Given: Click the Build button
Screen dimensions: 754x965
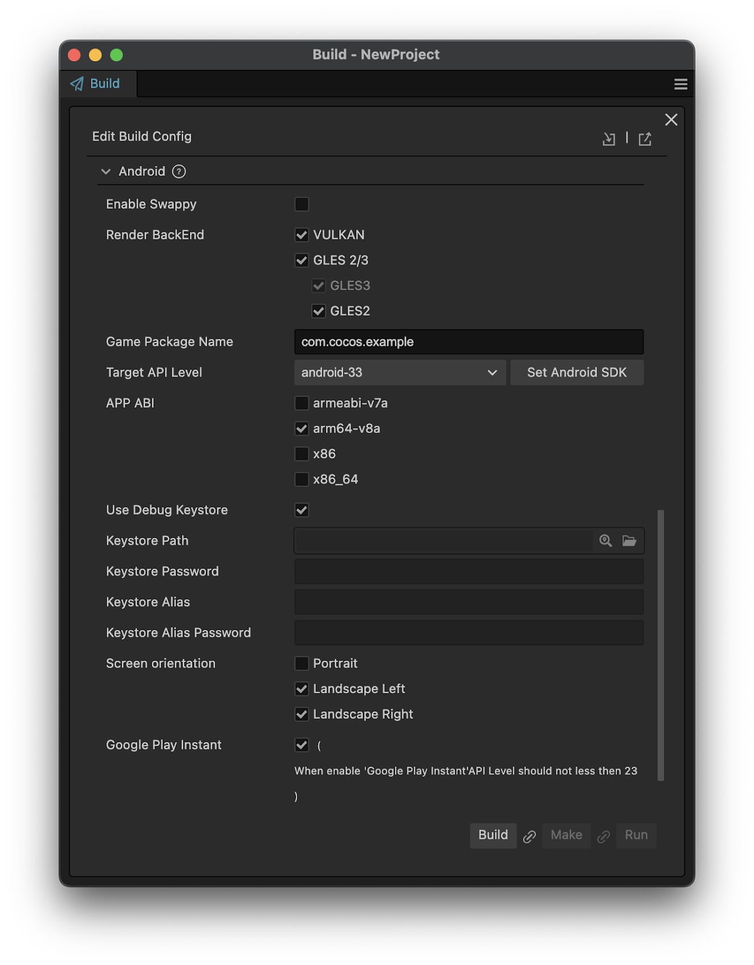Looking at the screenshot, I should point(493,835).
